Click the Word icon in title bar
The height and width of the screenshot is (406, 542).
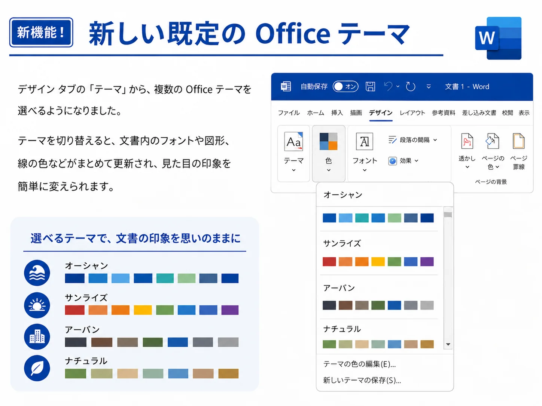286,86
